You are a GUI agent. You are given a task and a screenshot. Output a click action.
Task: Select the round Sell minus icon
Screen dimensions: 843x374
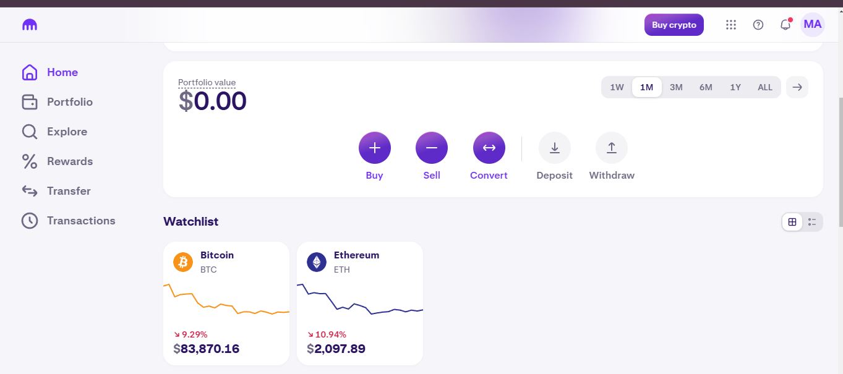432,148
